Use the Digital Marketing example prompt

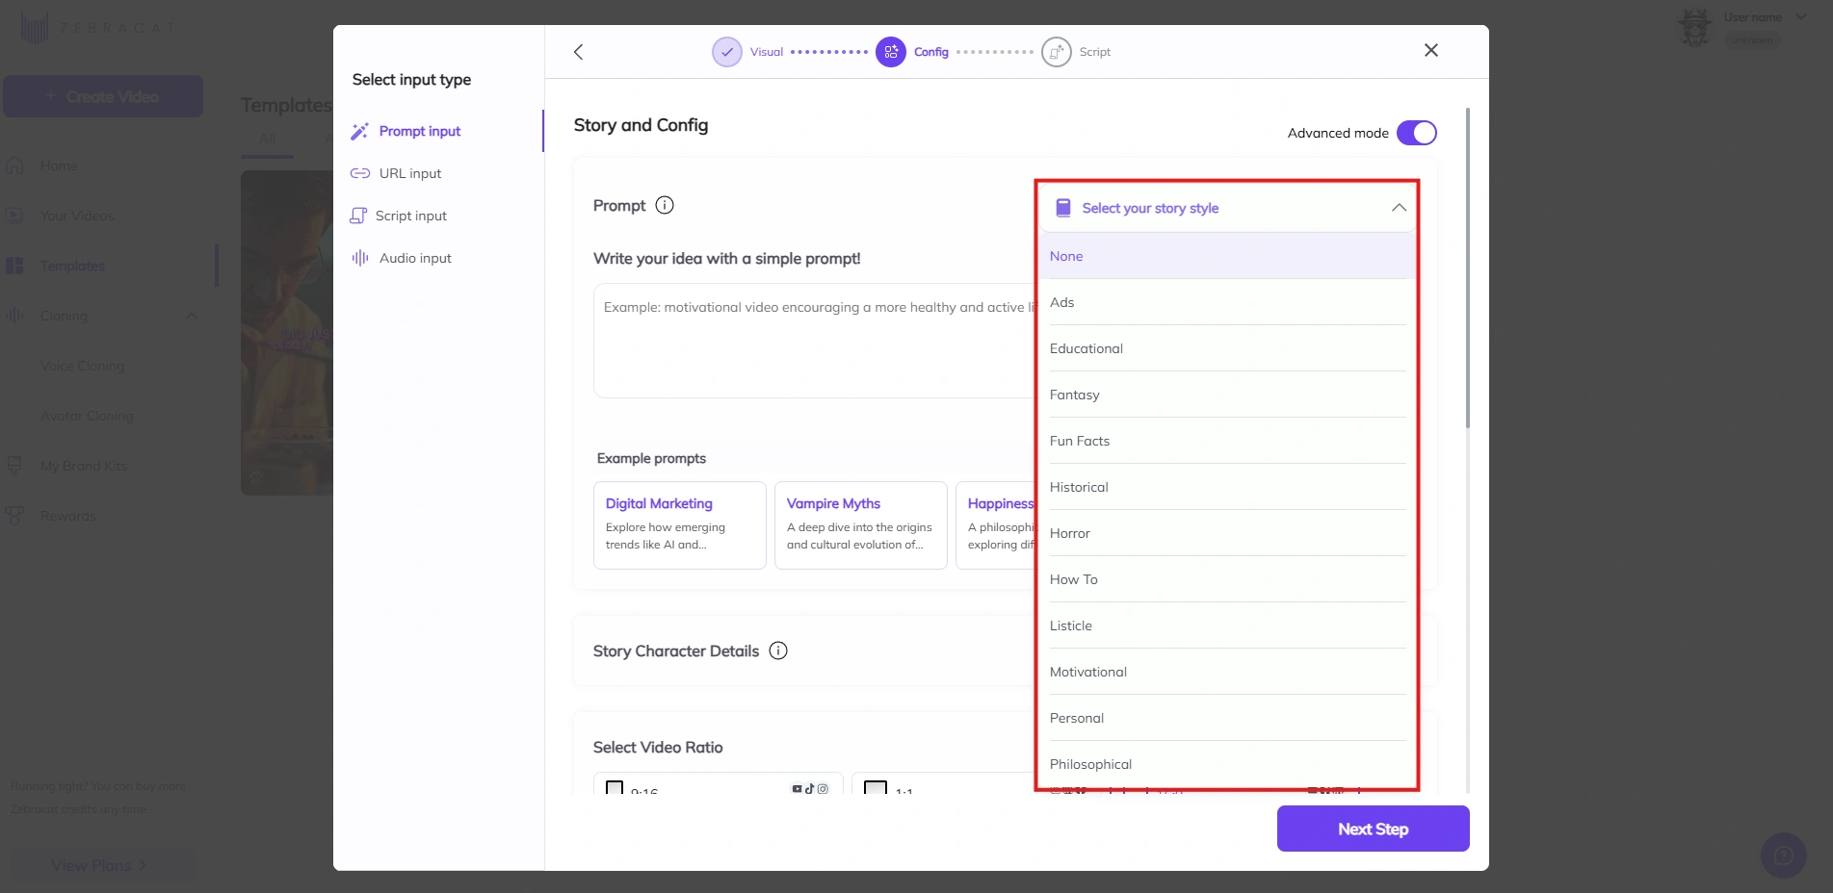click(x=680, y=525)
